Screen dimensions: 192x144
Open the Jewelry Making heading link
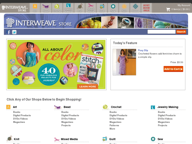pos(168,107)
